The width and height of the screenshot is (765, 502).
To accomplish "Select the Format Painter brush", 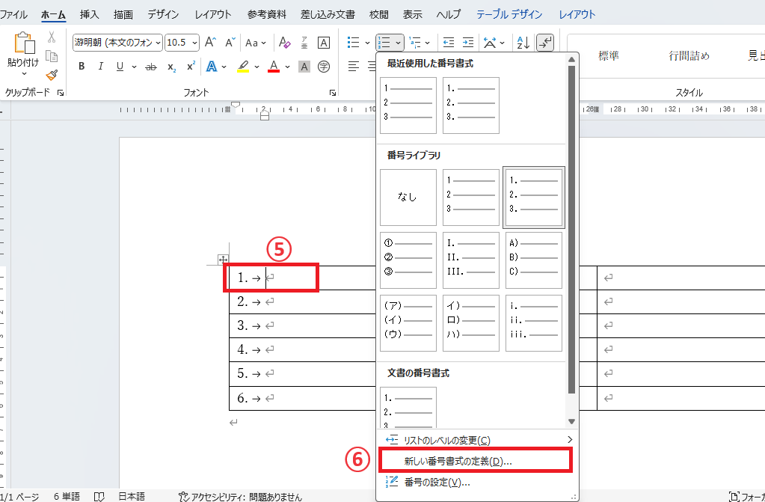I will (52, 74).
